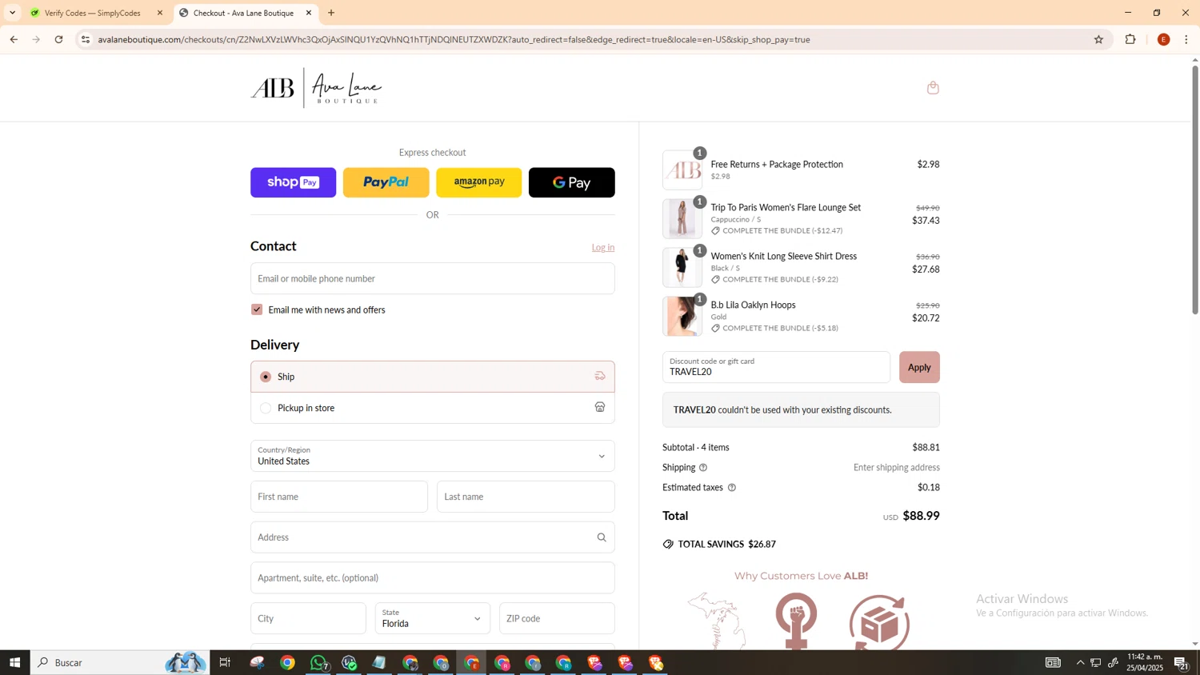Click the truck icon in the Ship row
This screenshot has height=675, width=1200.
click(599, 376)
